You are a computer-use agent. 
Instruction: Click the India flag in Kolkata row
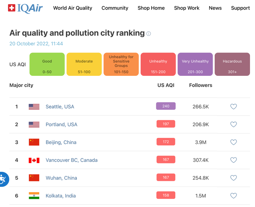34,196
